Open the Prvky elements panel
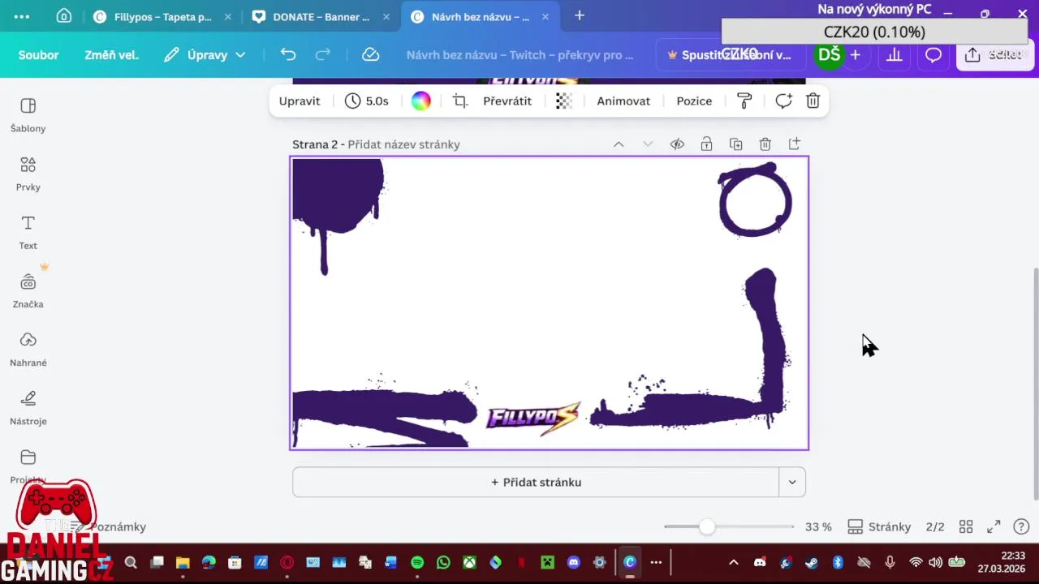Viewport: 1039px width, 584px height. [28, 174]
